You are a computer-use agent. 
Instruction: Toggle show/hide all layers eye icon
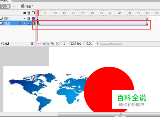pyautogui.click(x=24, y=13)
